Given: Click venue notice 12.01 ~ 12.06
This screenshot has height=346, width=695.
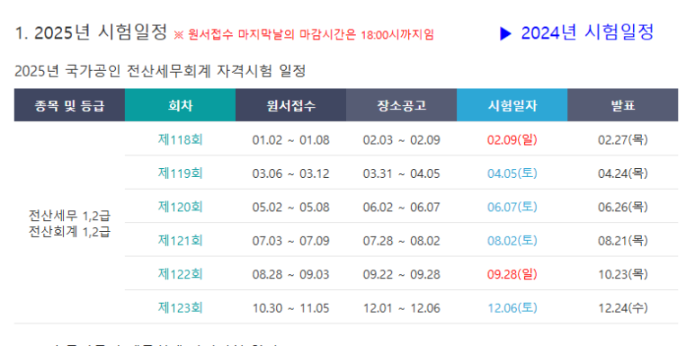Looking at the screenshot, I should 402,308.
